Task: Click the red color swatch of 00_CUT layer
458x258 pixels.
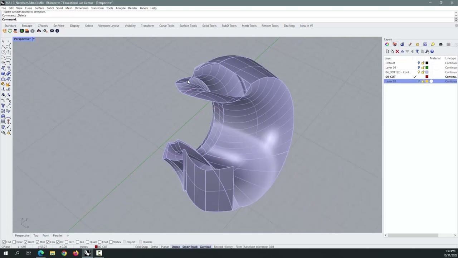Action: [x=427, y=77]
